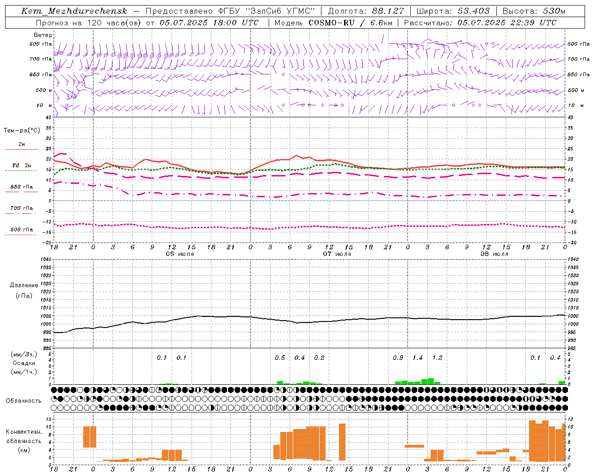The image size is (592, 473).
Task: Click the model name COSMO-RU / 6.6км
Action: (x=350, y=23)
